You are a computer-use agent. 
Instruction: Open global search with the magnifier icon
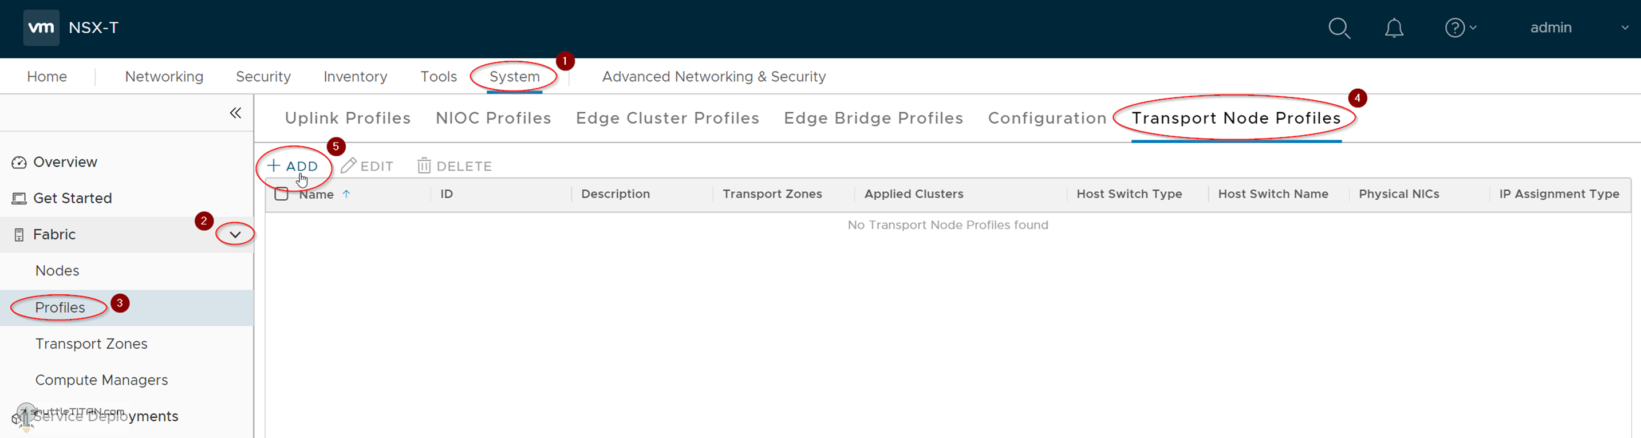pyautogui.click(x=1339, y=28)
